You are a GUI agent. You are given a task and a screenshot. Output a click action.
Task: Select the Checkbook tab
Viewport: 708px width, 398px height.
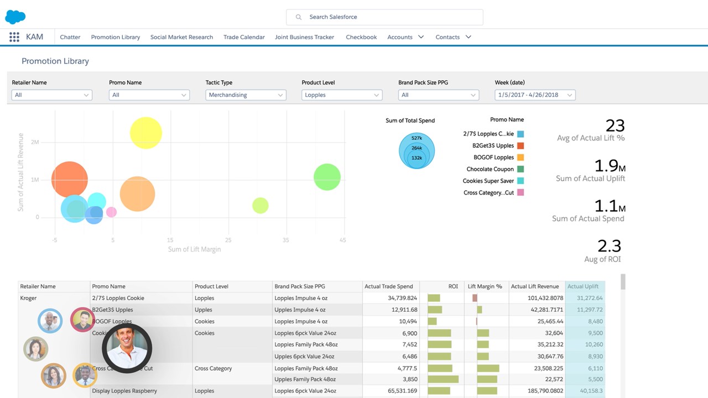(x=361, y=37)
